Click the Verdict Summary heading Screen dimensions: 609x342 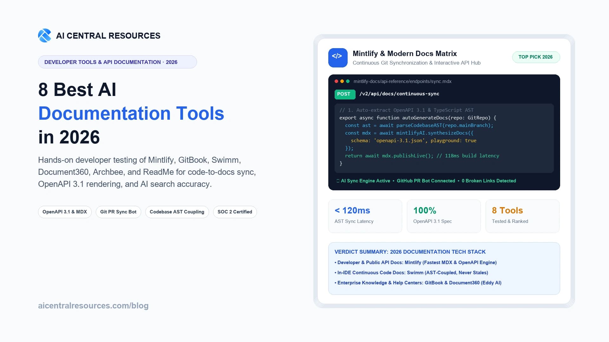click(x=410, y=252)
